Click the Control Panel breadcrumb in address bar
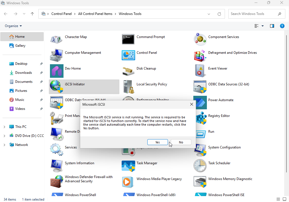The width and height of the screenshot is (289, 202). pyautogui.click(x=61, y=14)
